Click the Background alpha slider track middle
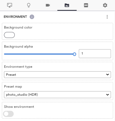Screen dimensions: 115x121 39,54
